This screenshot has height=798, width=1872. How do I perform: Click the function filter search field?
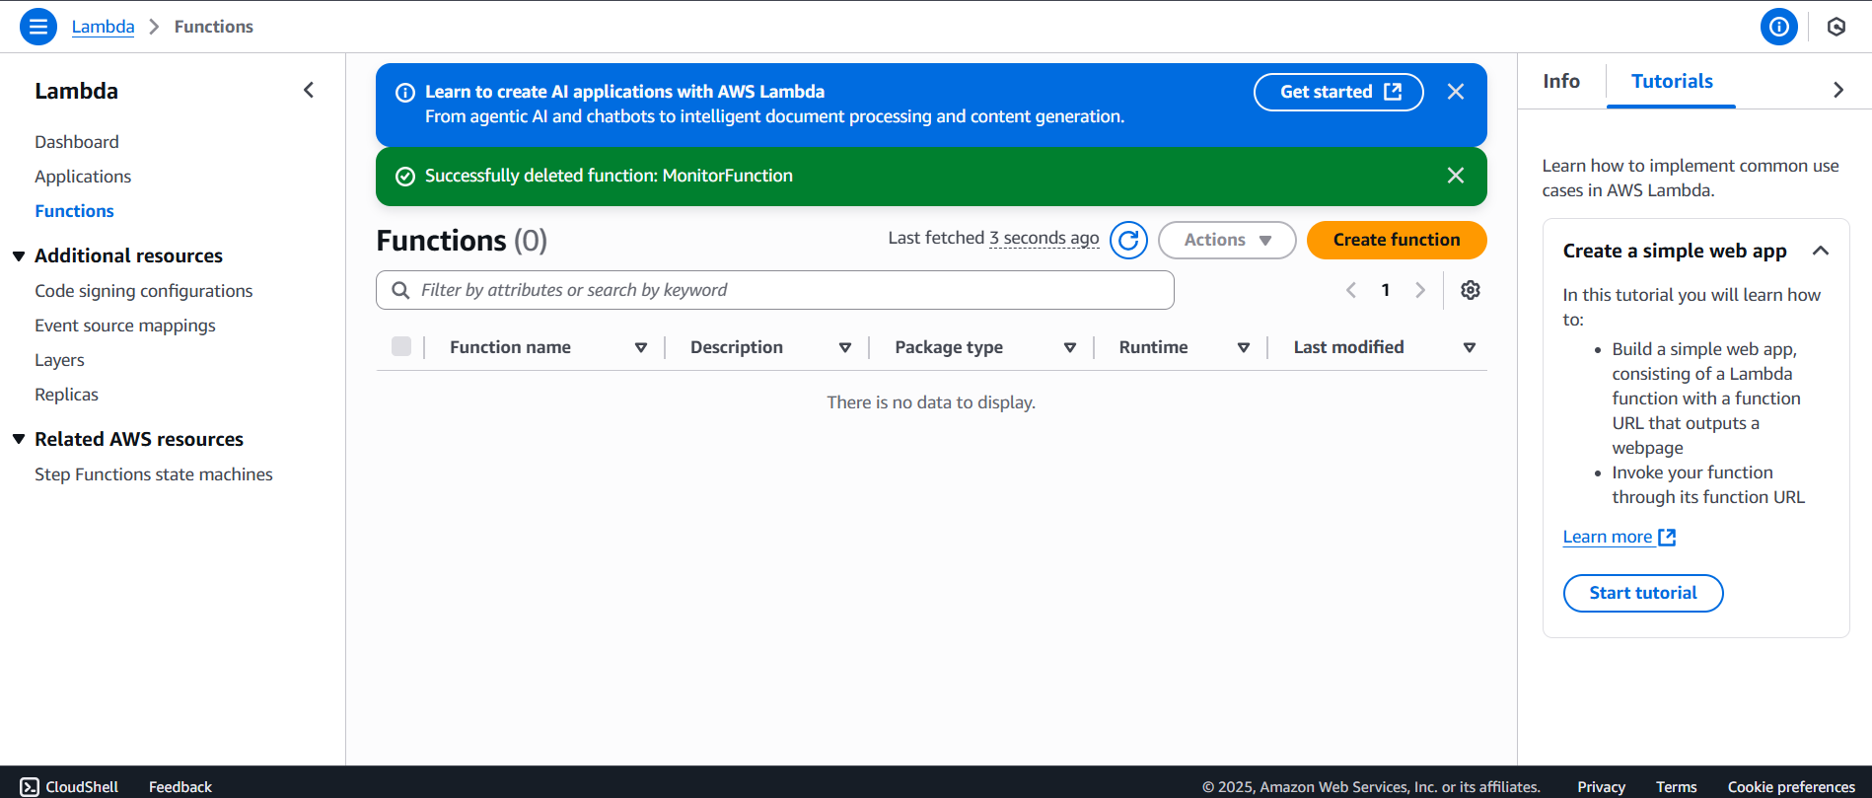pyautogui.click(x=774, y=290)
